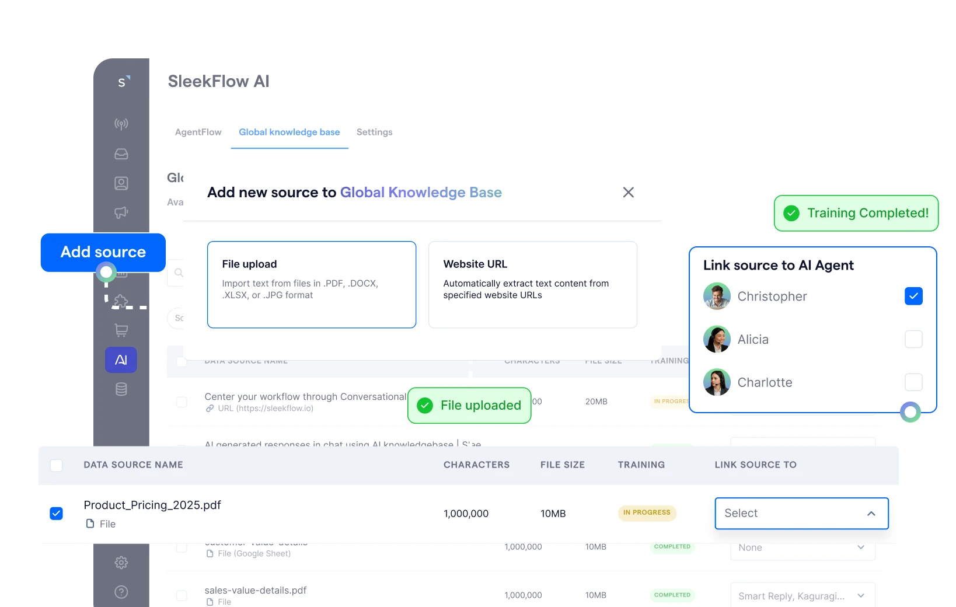Screen dimensions: 956x607
Task: Click the COMPLETED badge for sales-value-details.pdf
Action: click(x=672, y=595)
